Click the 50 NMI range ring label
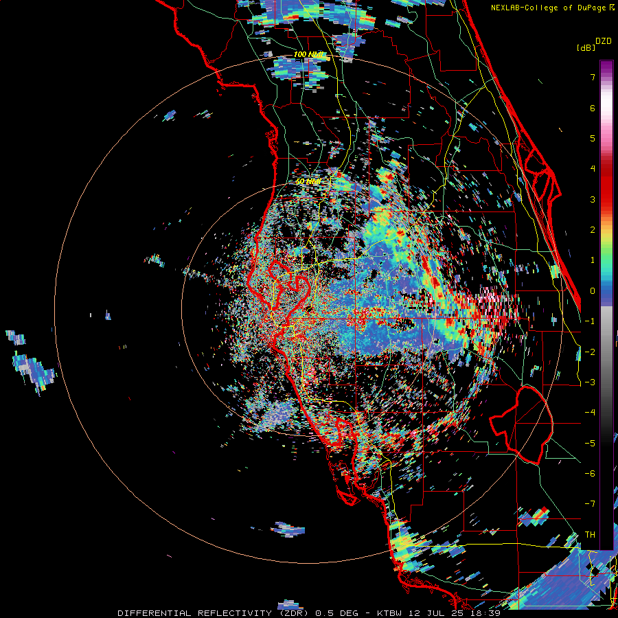Image resolution: width=618 pixels, height=618 pixels. coord(308,181)
